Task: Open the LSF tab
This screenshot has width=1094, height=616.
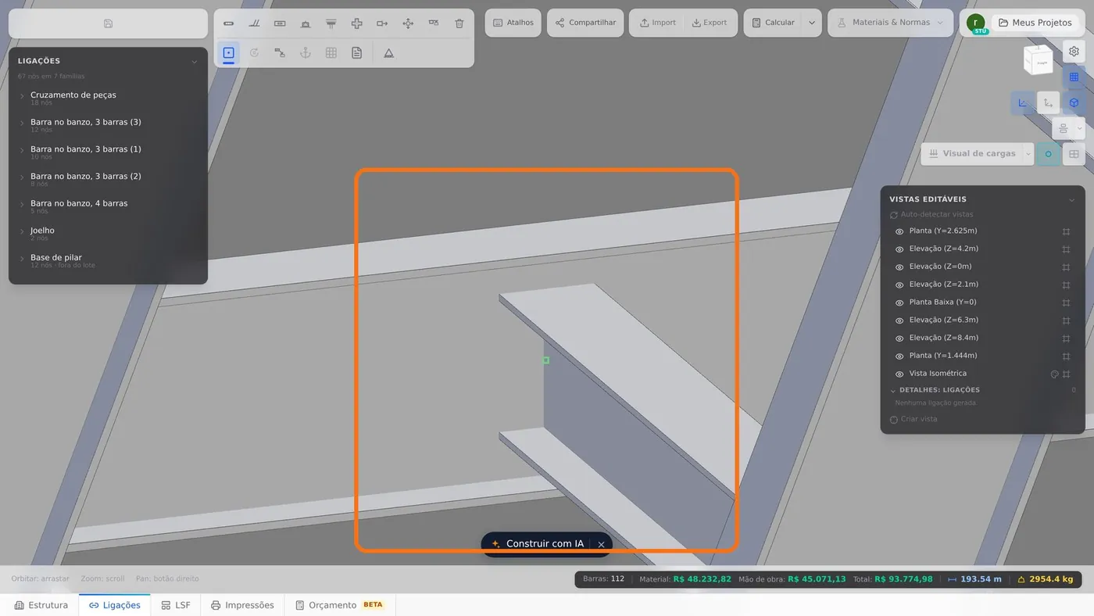Action: [176, 605]
